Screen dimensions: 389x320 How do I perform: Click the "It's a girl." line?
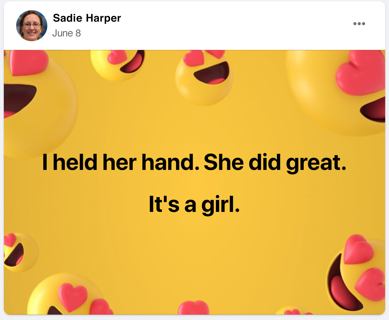point(194,205)
